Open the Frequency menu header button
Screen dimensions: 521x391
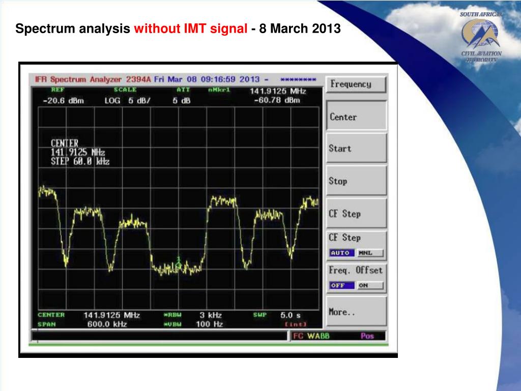(x=356, y=85)
